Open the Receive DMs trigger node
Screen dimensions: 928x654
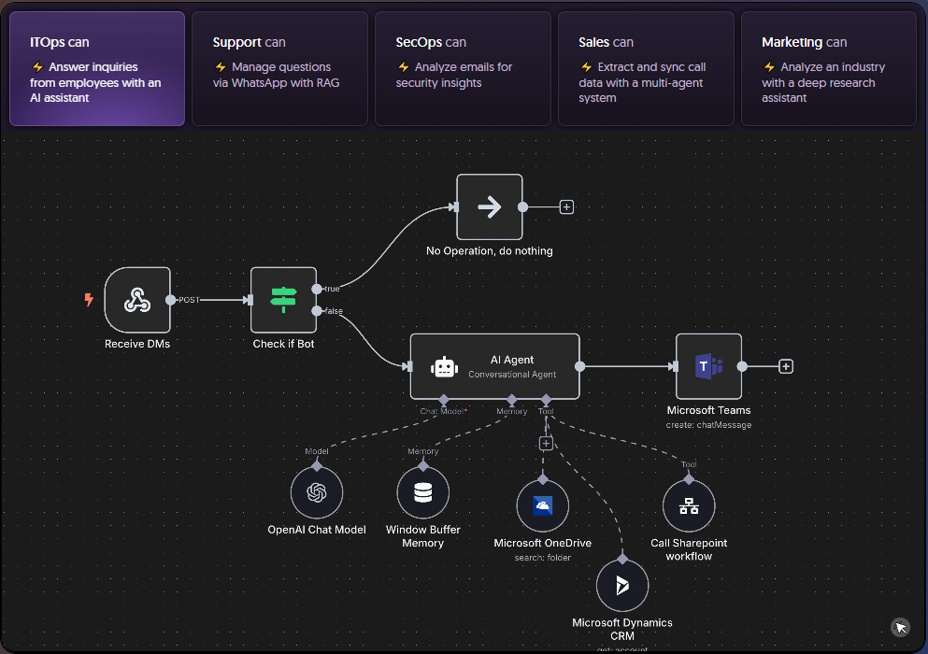point(137,300)
